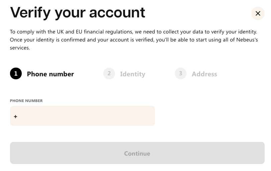271x171 pixels.
Task: Click the text UK and EU financial regulations
Action: pyautogui.click(x=95, y=32)
